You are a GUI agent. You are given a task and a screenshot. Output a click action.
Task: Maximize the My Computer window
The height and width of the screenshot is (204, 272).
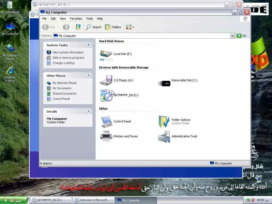click(x=241, y=12)
